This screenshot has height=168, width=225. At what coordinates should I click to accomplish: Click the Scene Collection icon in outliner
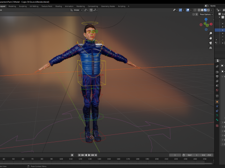pos(219,14)
